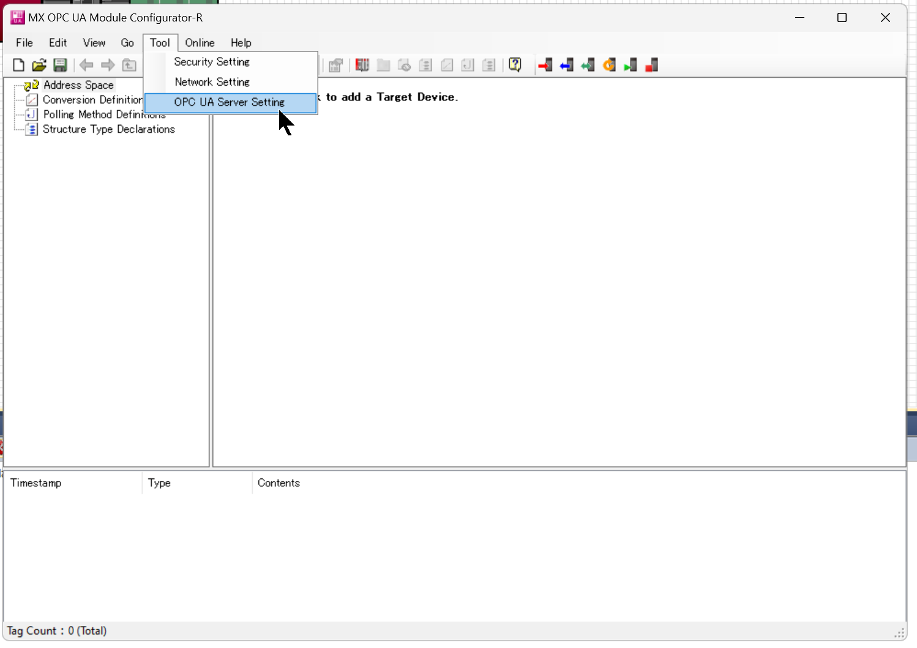Open the Go menu

click(127, 43)
